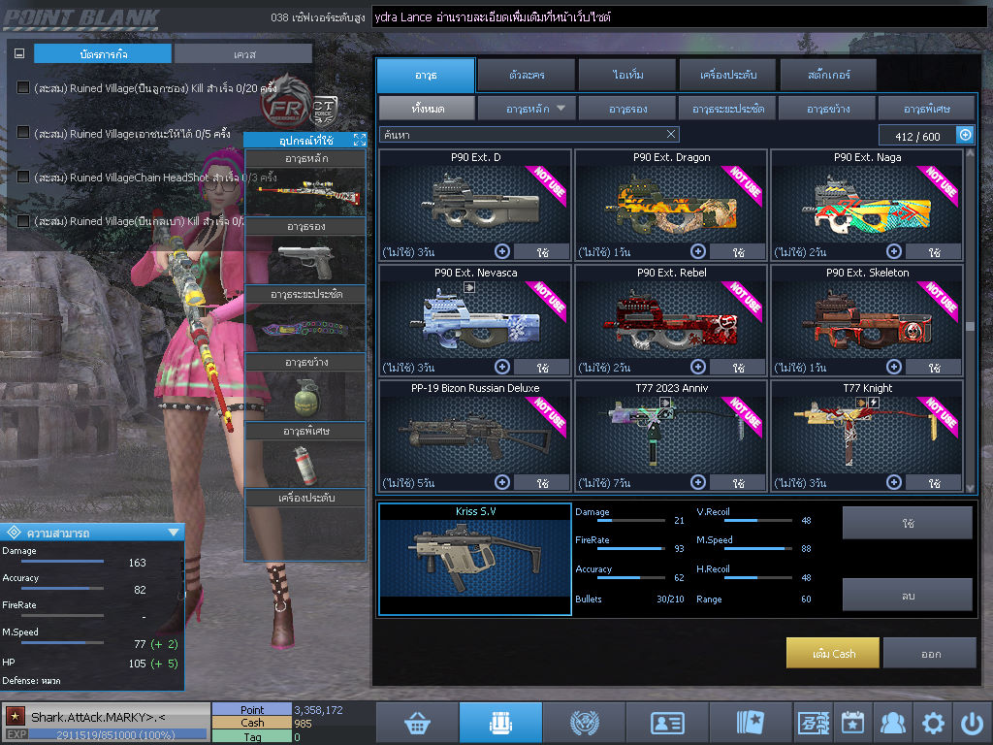Open the mission cards icon
Screen dimensions: 993x745
click(751, 723)
